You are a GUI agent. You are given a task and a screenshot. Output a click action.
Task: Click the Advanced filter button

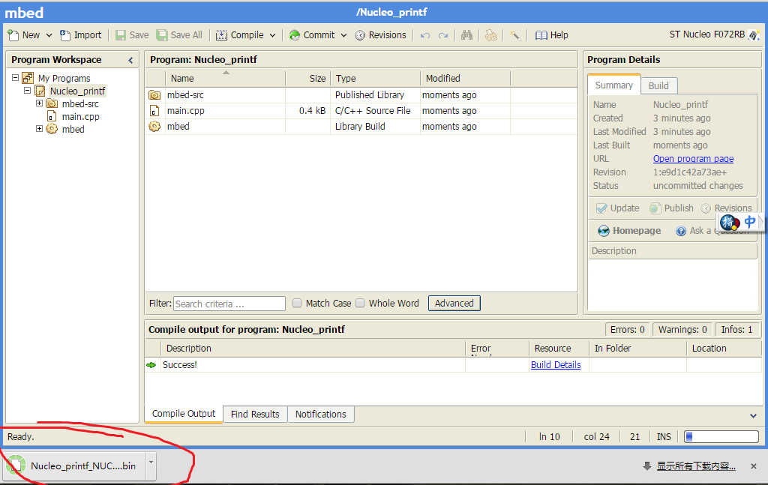pyautogui.click(x=454, y=303)
